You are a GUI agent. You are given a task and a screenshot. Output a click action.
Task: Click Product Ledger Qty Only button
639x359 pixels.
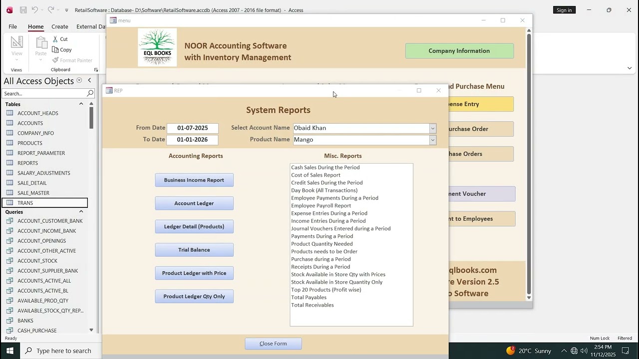click(194, 296)
